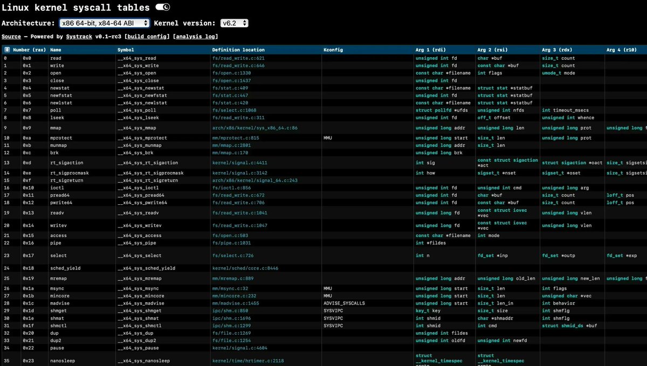This screenshot has height=366, width=647.
Task: Open the build config link
Action: coord(147,37)
